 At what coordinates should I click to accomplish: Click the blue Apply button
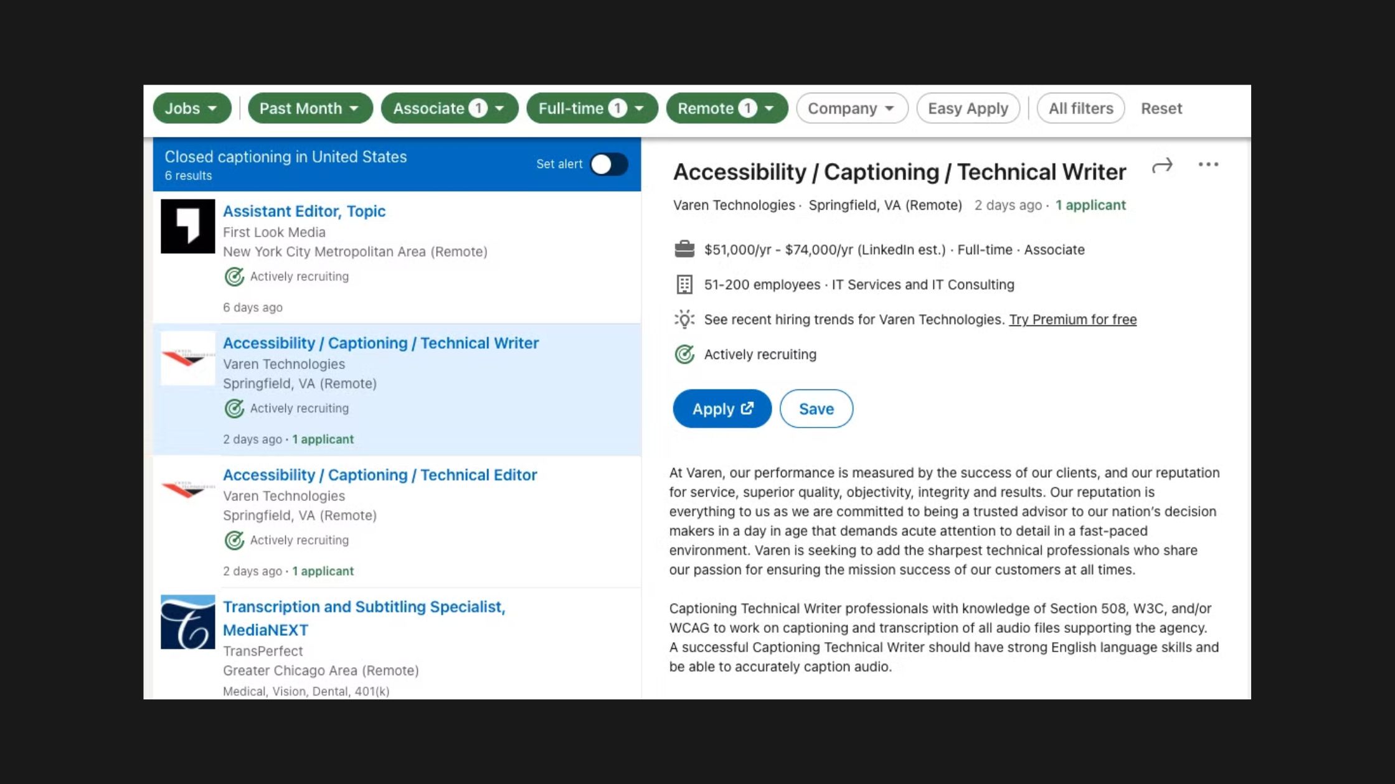click(x=722, y=409)
